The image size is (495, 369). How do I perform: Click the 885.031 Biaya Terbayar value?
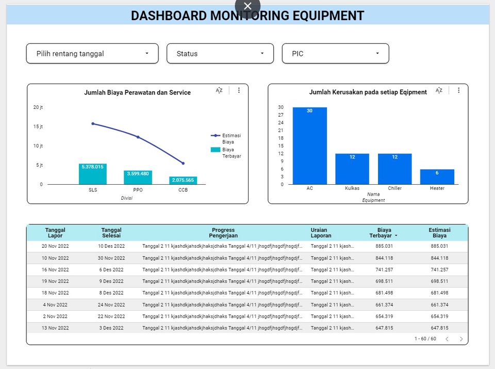[x=384, y=246]
